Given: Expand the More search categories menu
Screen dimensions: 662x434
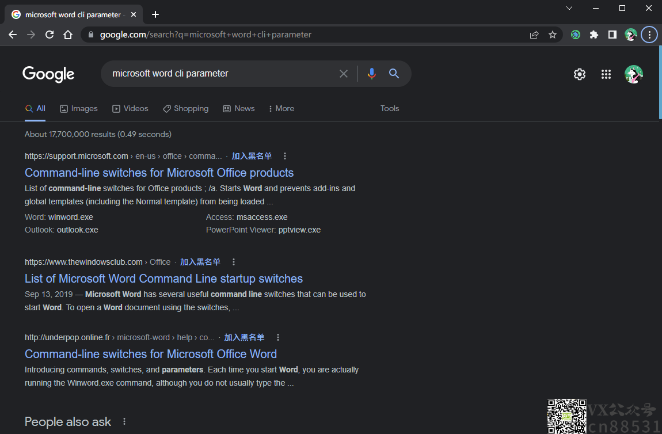Looking at the screenshot, I should (x=281, y=108).
